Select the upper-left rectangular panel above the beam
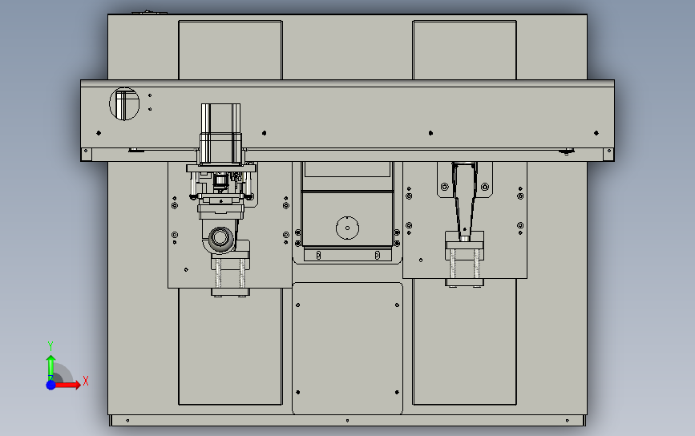This screenshot has height=436, width=695. [x=230, y=50]
